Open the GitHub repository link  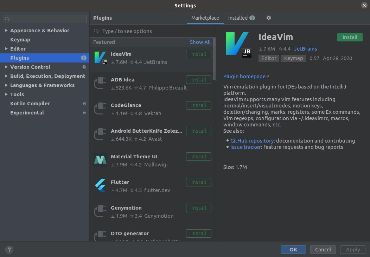[x=252, y=141]
